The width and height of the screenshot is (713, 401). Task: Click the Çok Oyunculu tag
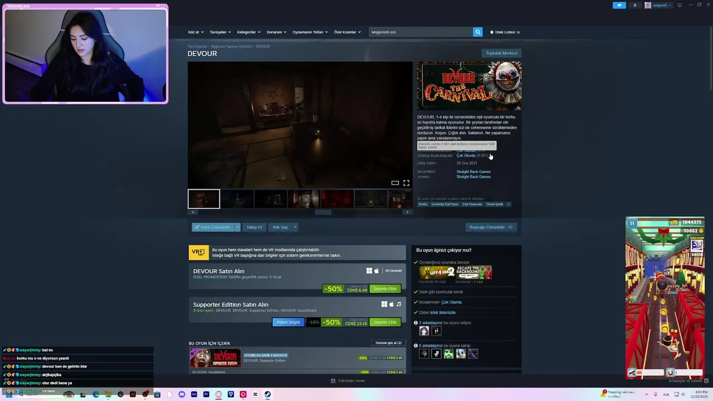click(472, 204)
